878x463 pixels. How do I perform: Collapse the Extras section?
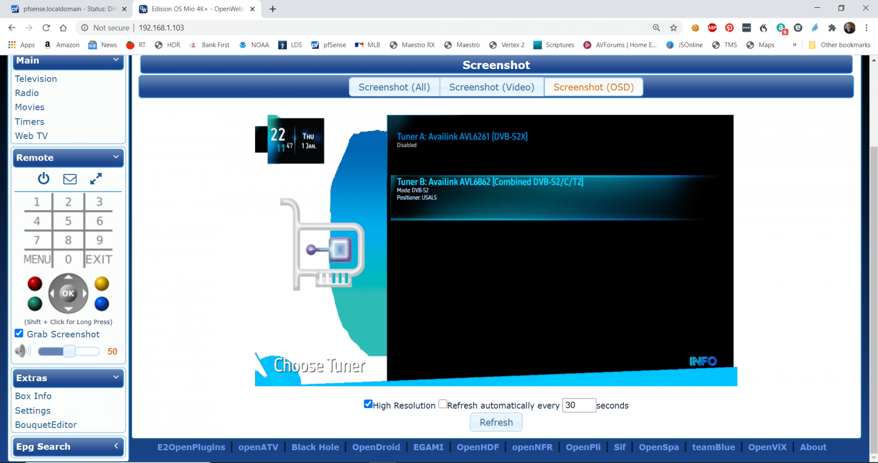116,378
